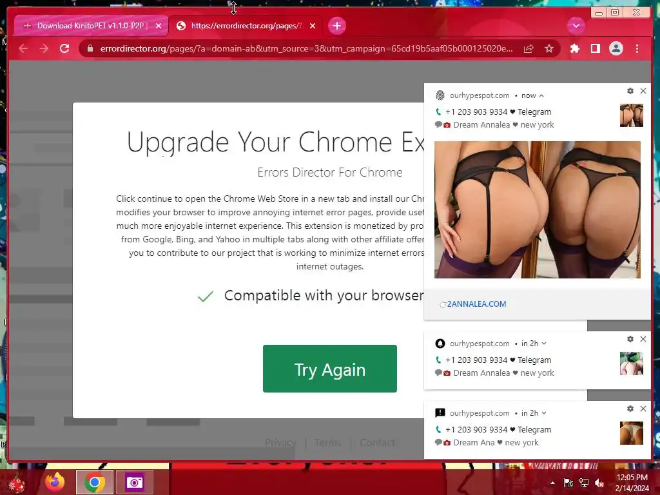Collapse the 'now' ourhypespot.com notification
The image size is (660, 495).
(541, 95)
